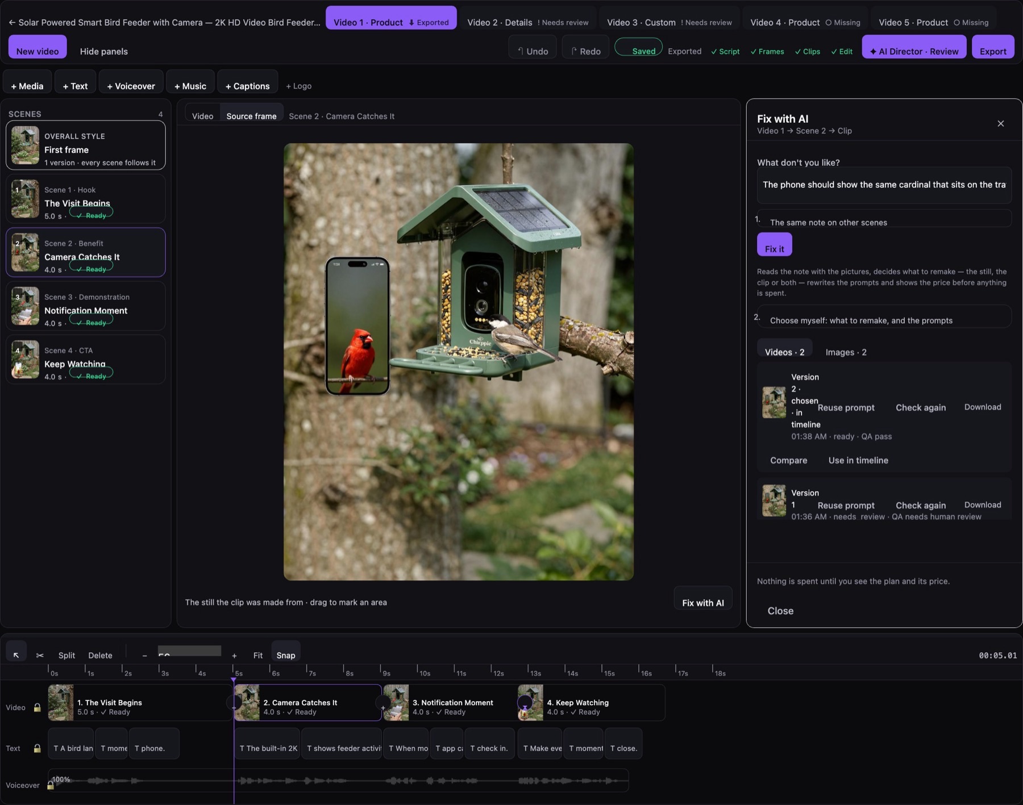Close the Fix with AI panel
Image resolution: width=1023 pixels, height=805 pixels.
[1000, 123]
